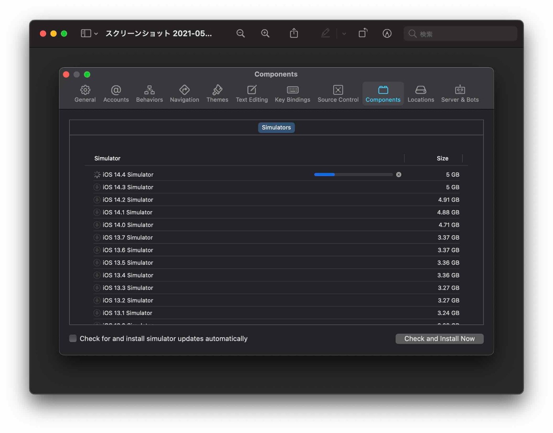Image resolution: width=553 pixels, height=433 pixels.
Task: Expand the markup pen options chevron
Action: click(344, 34)
